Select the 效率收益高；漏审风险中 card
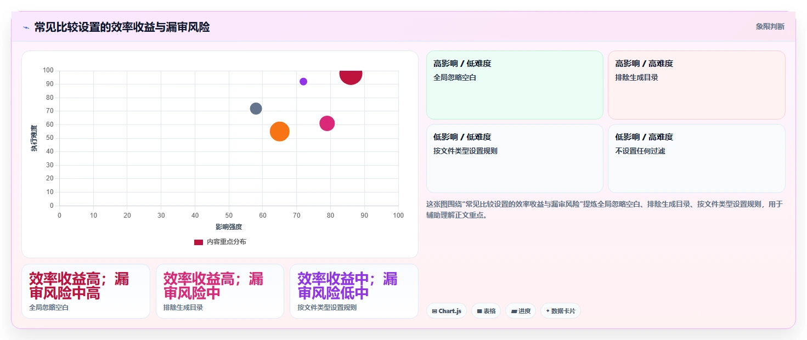 pos(220,291)
